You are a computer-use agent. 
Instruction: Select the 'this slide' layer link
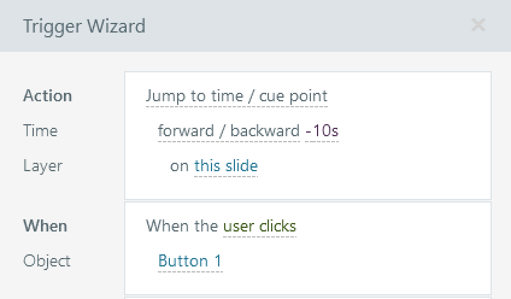click(x=226, y=166)
